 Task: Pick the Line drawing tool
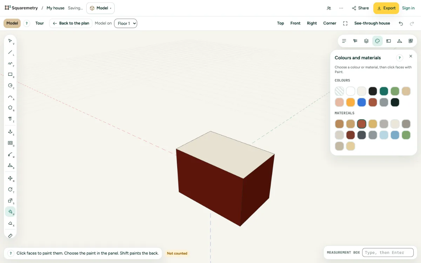[10, 52]
